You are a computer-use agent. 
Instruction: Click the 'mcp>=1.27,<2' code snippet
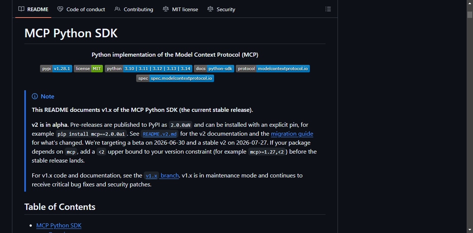[x=266, y=152]
